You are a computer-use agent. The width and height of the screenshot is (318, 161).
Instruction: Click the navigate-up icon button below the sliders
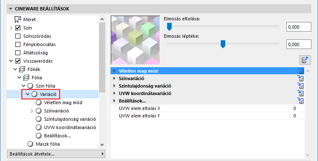305,60
